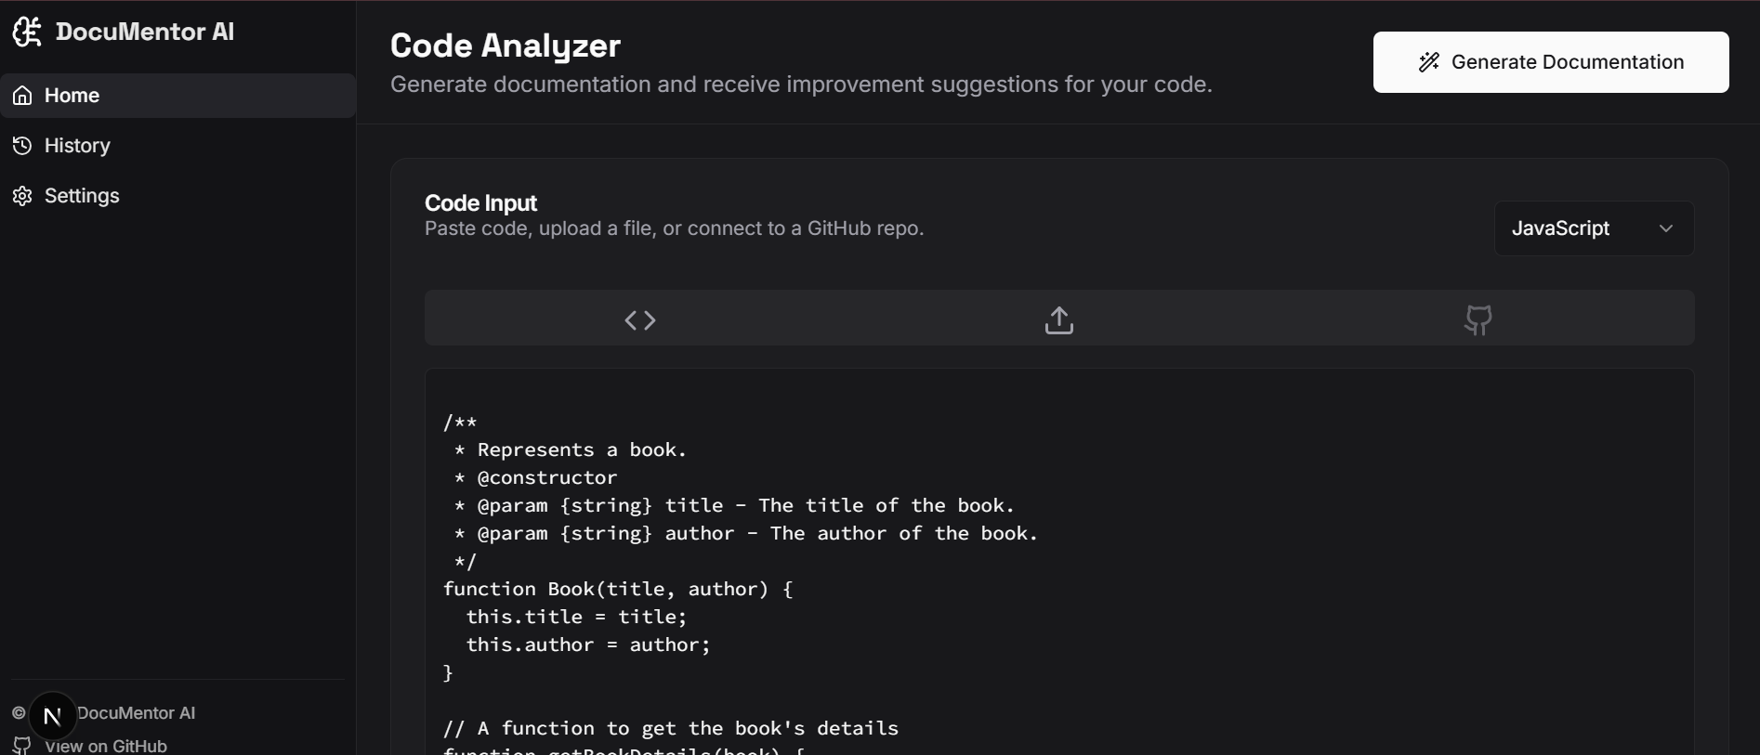Viewport: 1760px width, 755px height.
Task: Click the Settings gear icon
Action: tap(22, 196)
